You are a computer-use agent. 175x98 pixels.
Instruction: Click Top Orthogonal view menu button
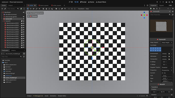pyautogui.click(x=35, y=13)
